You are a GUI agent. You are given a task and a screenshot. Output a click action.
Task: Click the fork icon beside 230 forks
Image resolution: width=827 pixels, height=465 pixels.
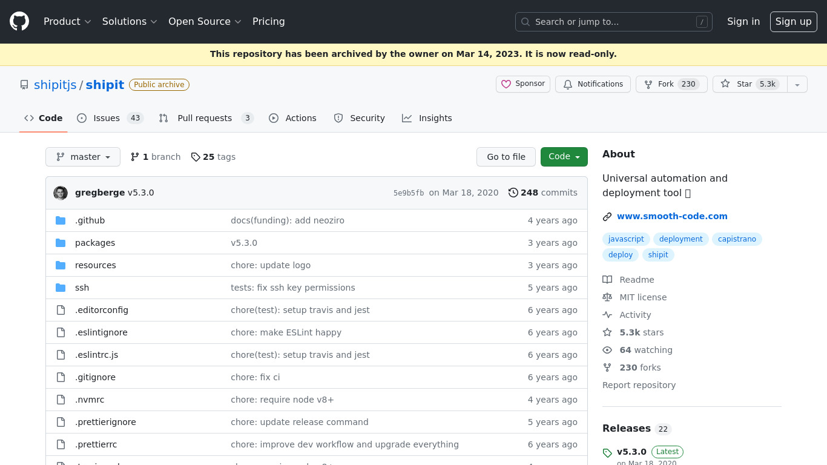click(x=607, y=368)
